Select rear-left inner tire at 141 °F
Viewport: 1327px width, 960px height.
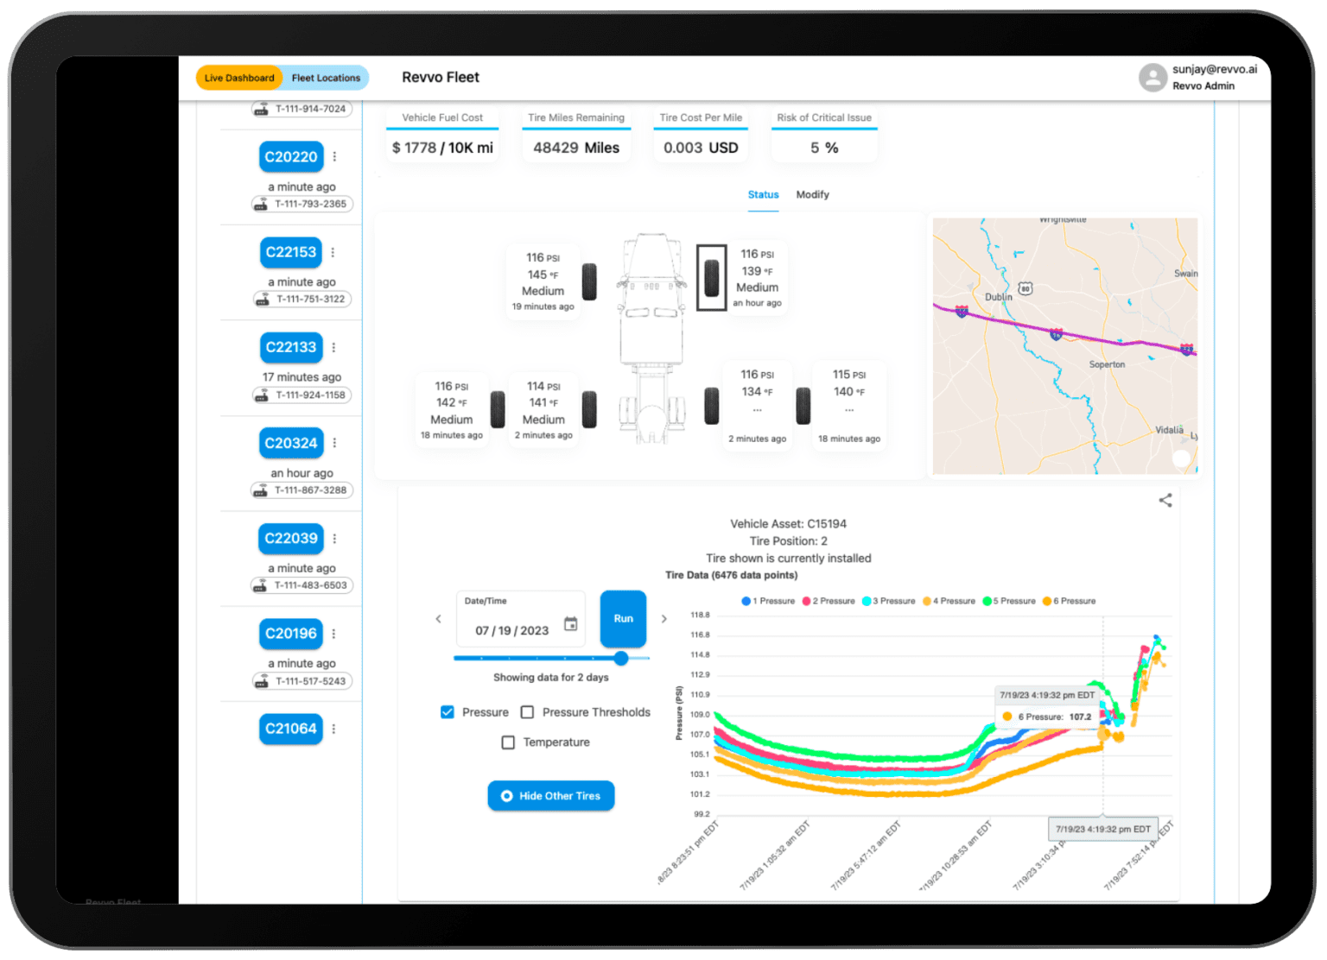point(589,409)
